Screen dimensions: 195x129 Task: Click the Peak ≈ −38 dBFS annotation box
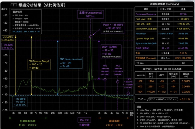pyautogui.click(x=113, y=28)
